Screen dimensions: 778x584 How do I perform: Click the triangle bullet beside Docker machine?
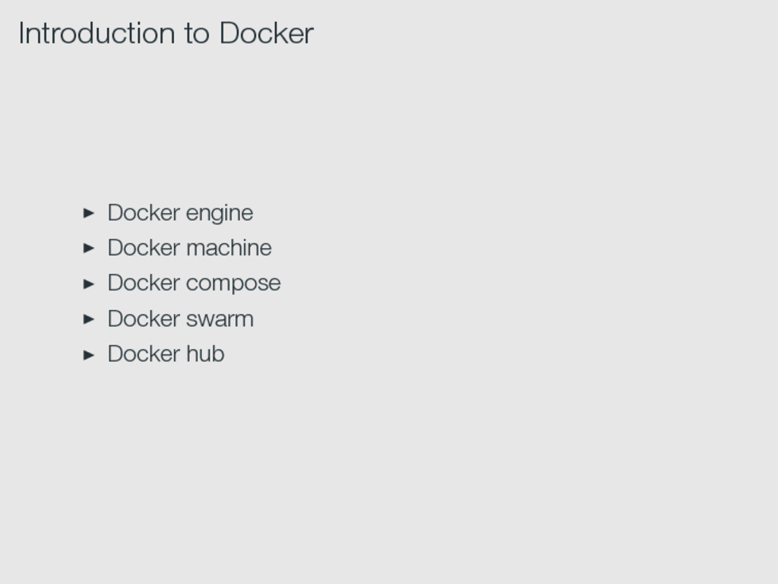(89, 249)
